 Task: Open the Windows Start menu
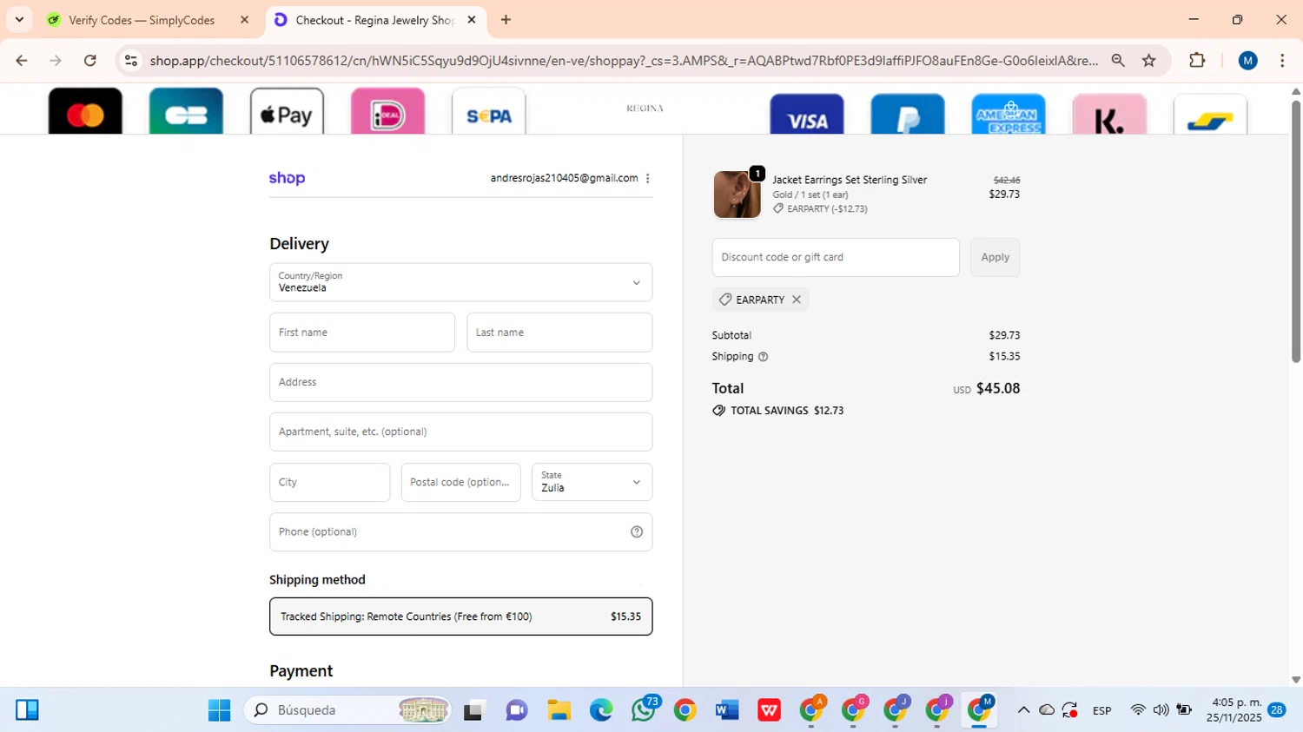(x=219, y=710)
